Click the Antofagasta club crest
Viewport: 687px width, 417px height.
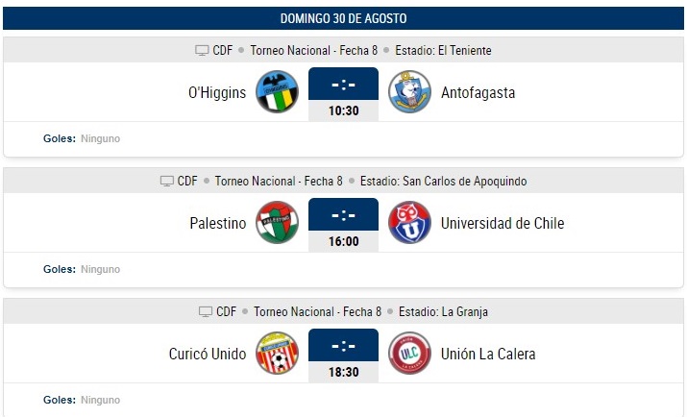(x=409, y=92)
